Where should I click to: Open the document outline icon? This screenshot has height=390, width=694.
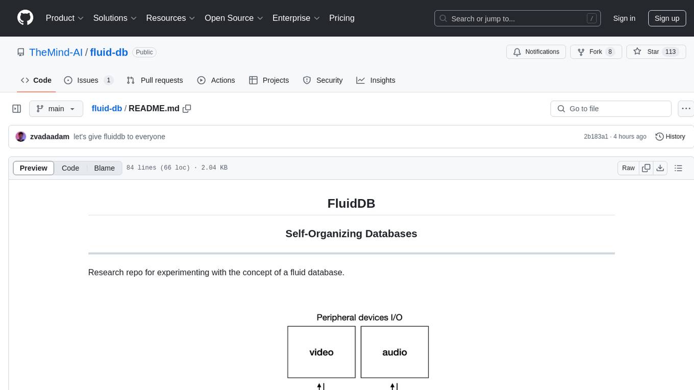point(678,168)
